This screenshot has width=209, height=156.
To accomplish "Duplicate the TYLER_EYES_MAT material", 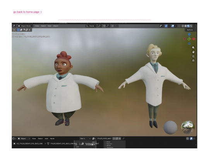I will [x=117, y=139].
